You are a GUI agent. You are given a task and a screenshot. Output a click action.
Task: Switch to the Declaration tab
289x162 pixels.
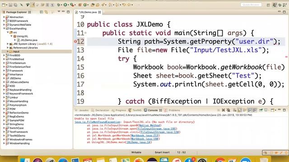tap(100, 110)
